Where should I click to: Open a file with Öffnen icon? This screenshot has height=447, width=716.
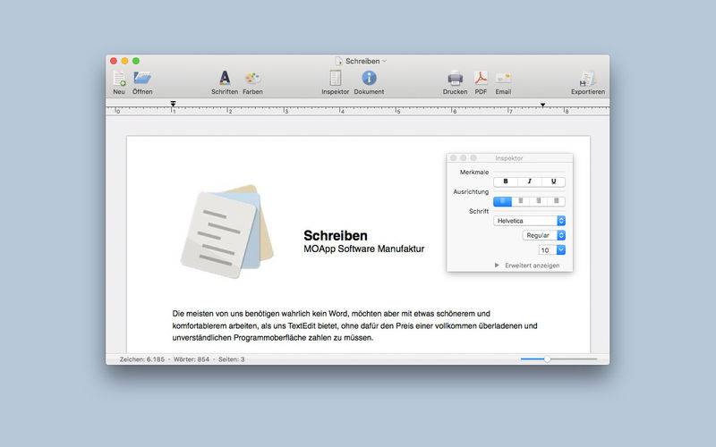142,79
